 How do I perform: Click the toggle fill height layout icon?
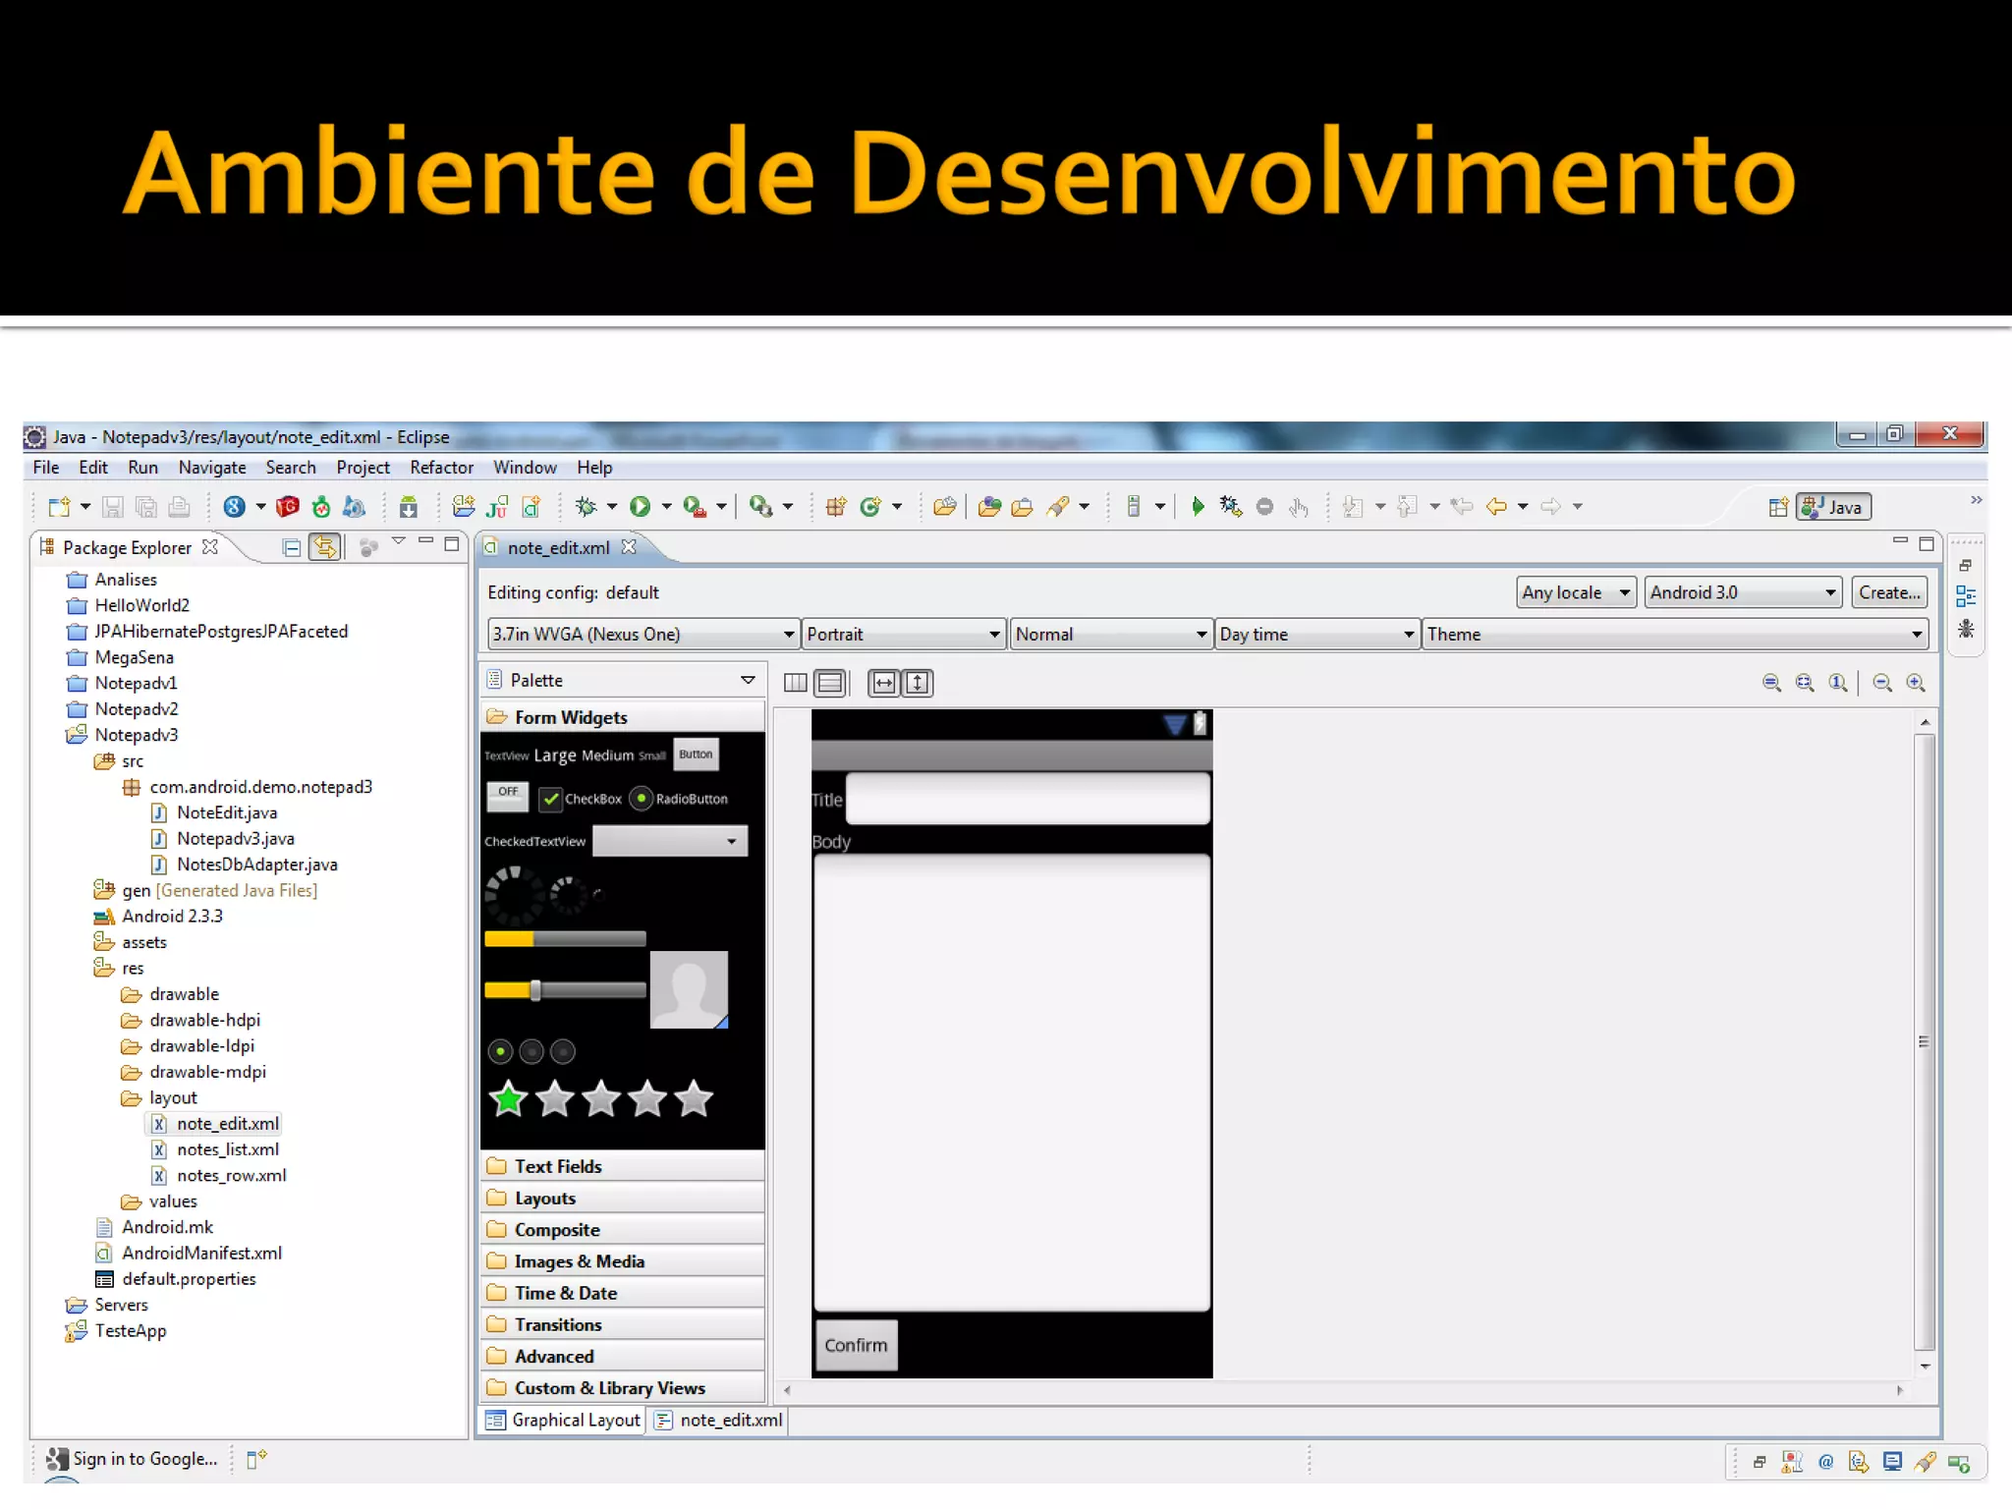[x=918, y=683]
